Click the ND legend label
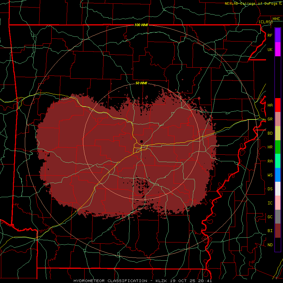This screenshot has height=283, width=283. tap(270, 245)
